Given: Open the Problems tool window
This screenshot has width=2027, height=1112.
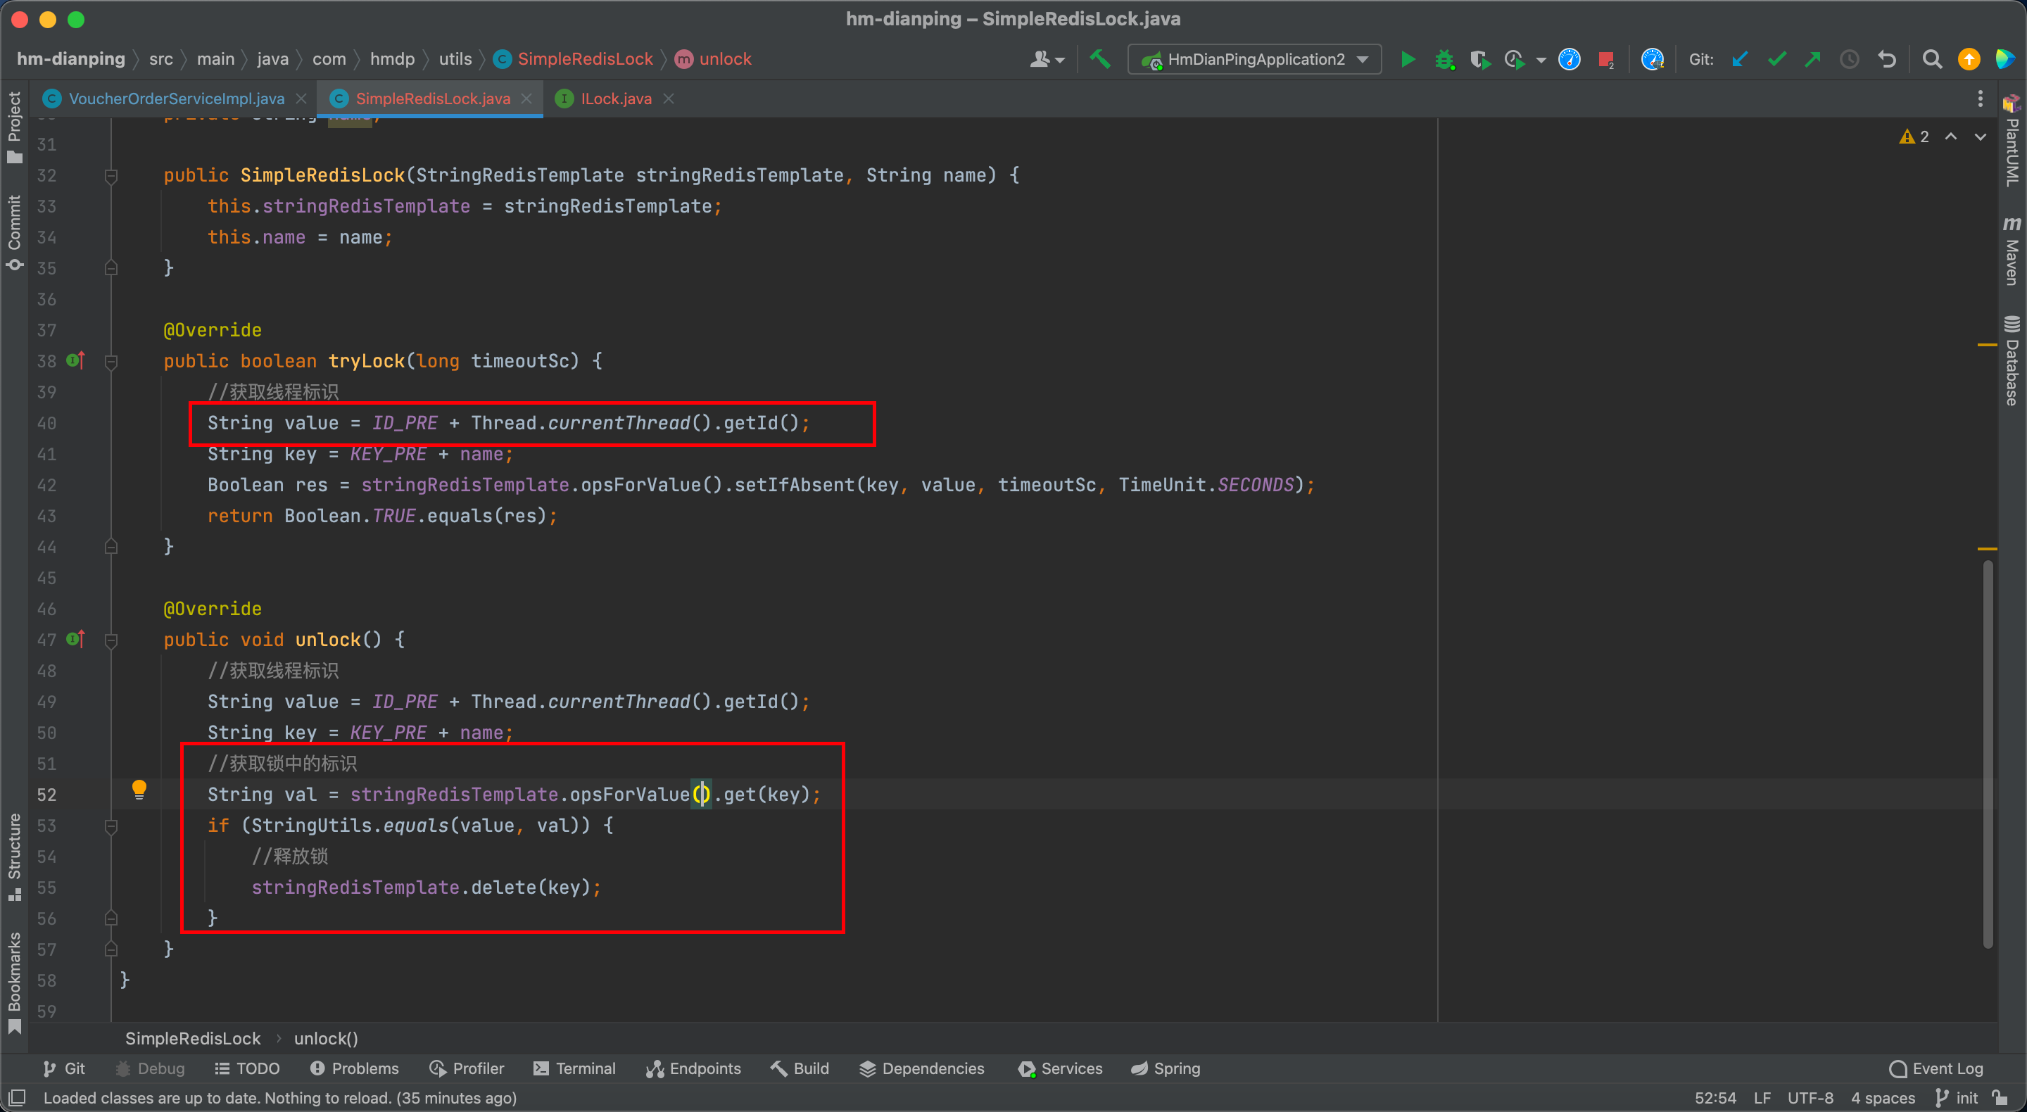Looking at the screenshot, I should [x=355, y=1068].
